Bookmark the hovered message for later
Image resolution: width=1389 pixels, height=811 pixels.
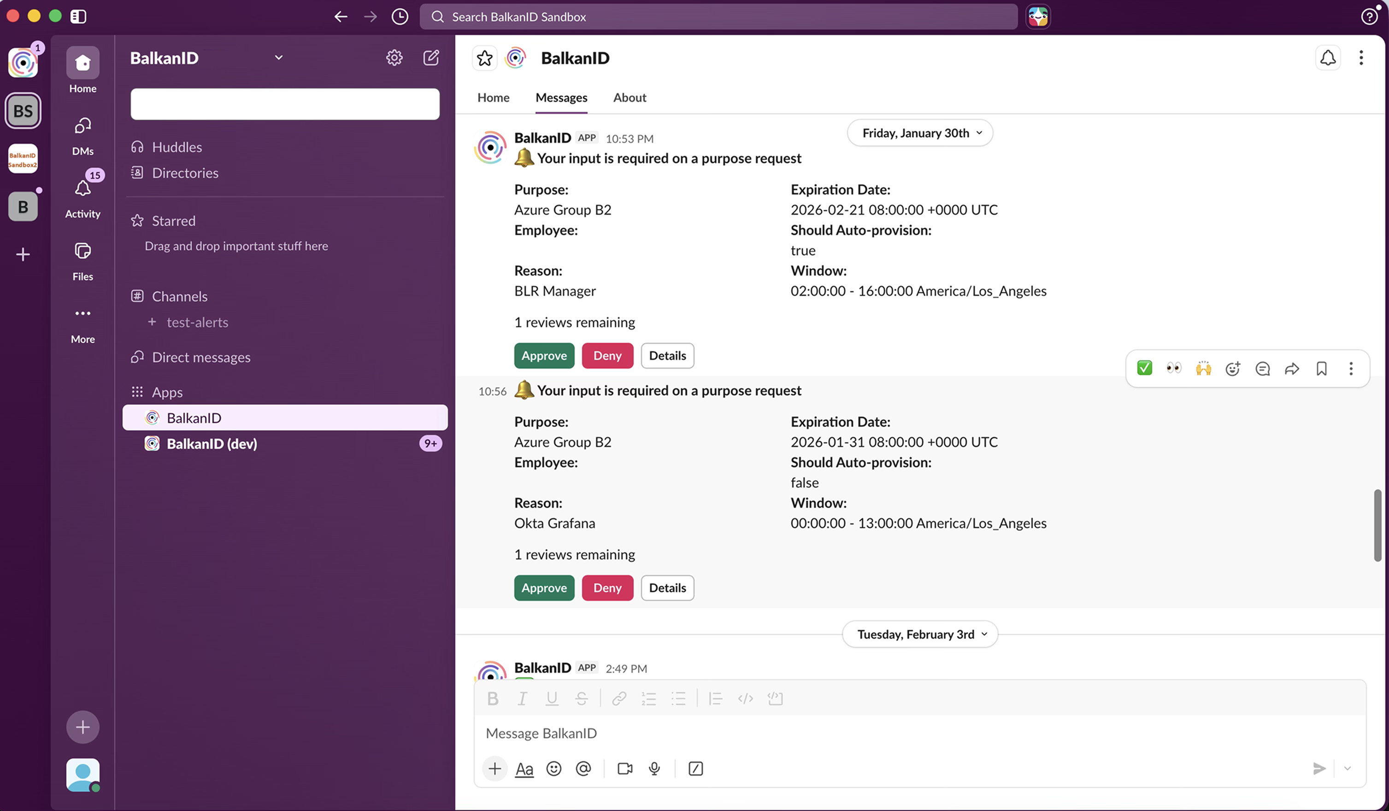click(1321, 368)
